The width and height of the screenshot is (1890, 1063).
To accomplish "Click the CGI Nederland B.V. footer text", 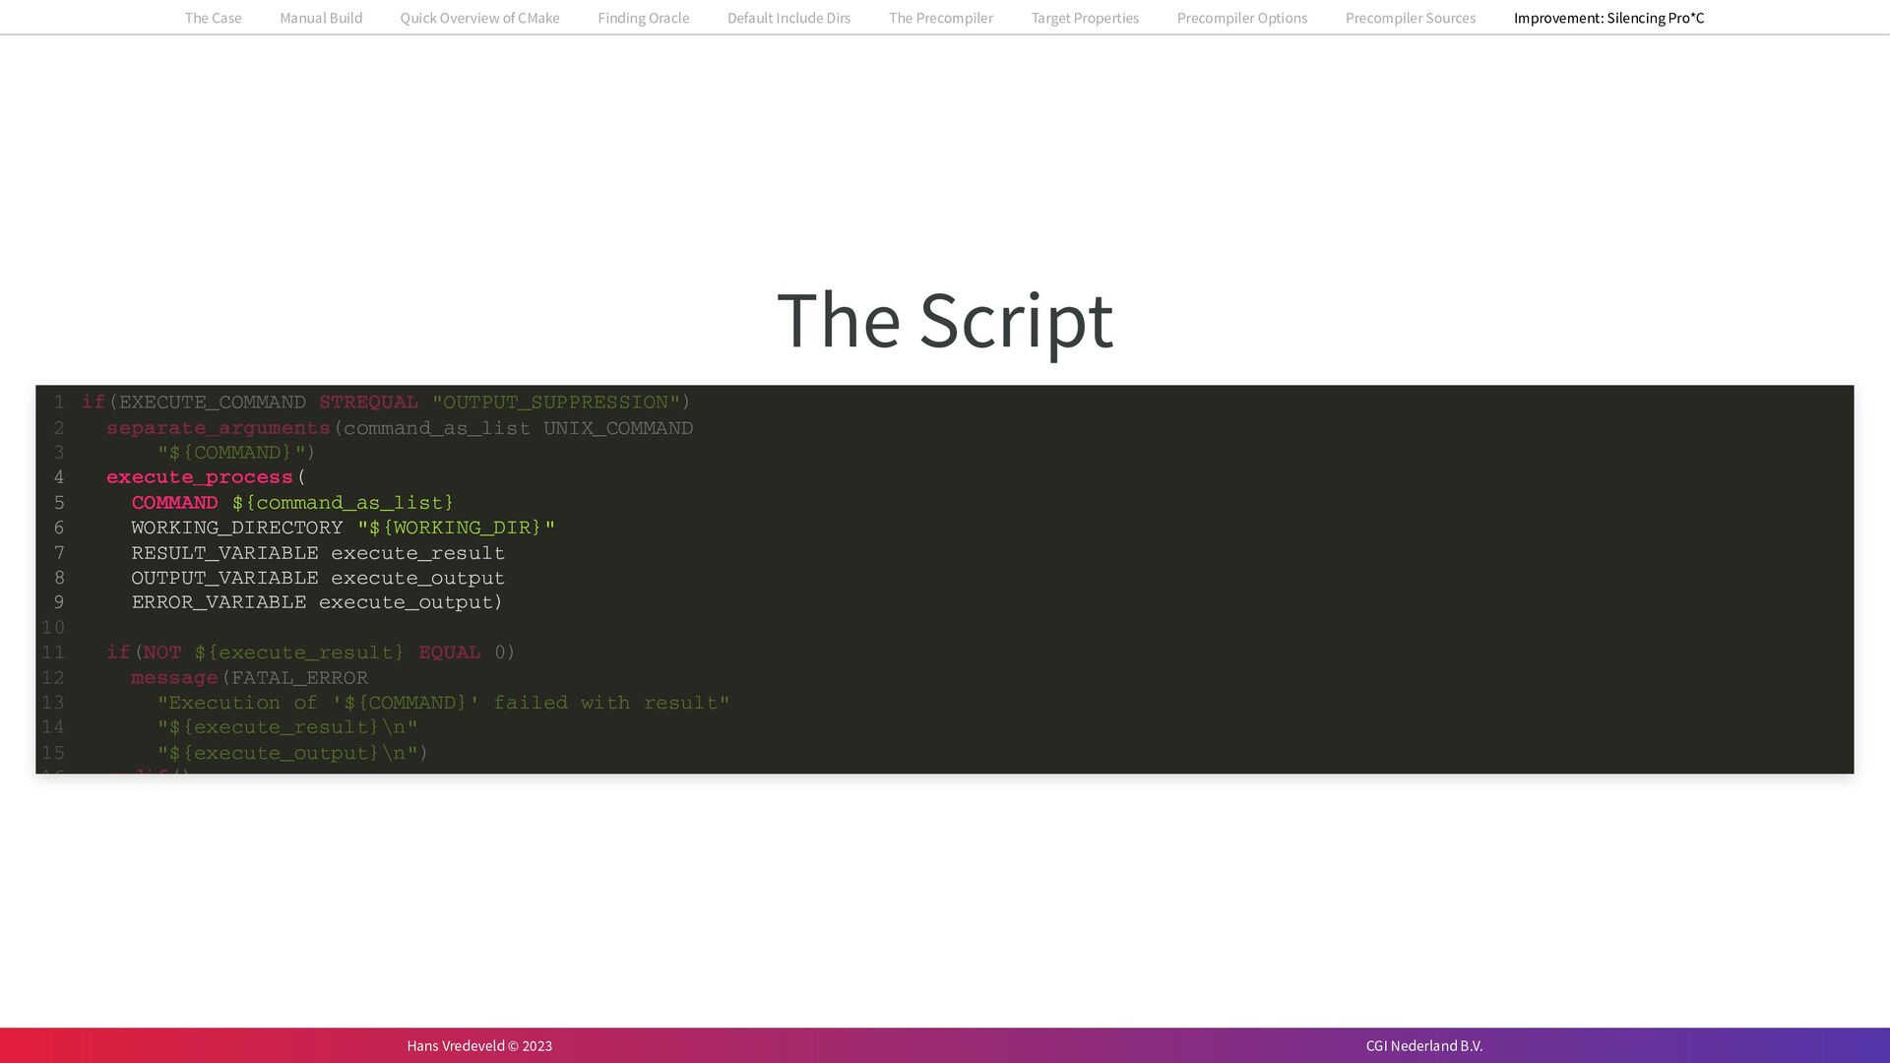I will click(1423, 1045).
